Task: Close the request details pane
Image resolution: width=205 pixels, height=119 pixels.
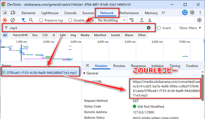Action: (x=88, y=65)
